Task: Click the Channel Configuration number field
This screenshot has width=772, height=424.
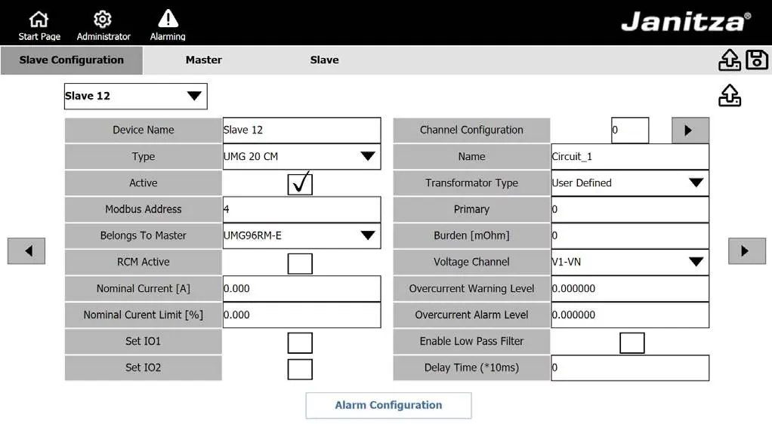Action: 630,130
